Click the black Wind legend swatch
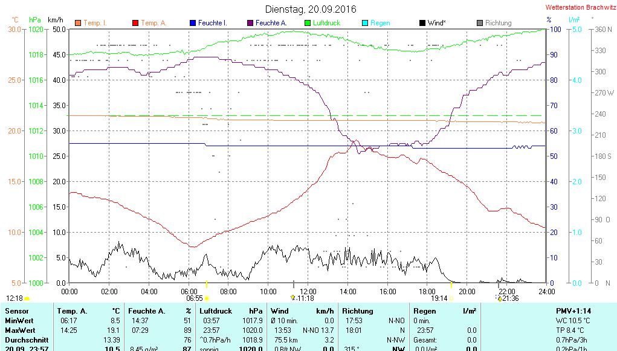The height and width of the screenshot is (351, 617). pos(422,23)
